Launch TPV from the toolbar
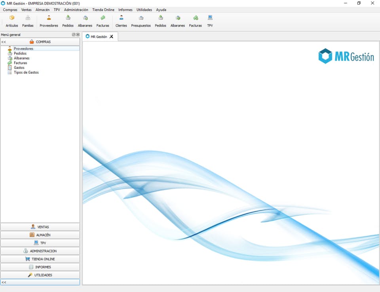 [x=210, y=21]
